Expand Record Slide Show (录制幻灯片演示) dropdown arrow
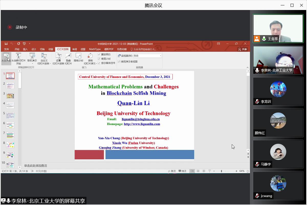307x205 pixels. (x=96, y=64)
